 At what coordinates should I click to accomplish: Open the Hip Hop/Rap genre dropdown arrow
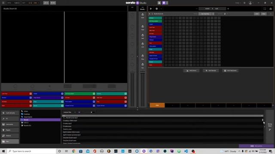pos(213,14)
